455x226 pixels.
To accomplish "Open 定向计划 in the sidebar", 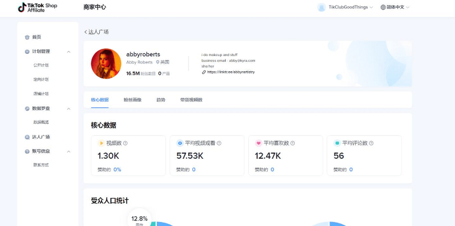I will (41, 80).
